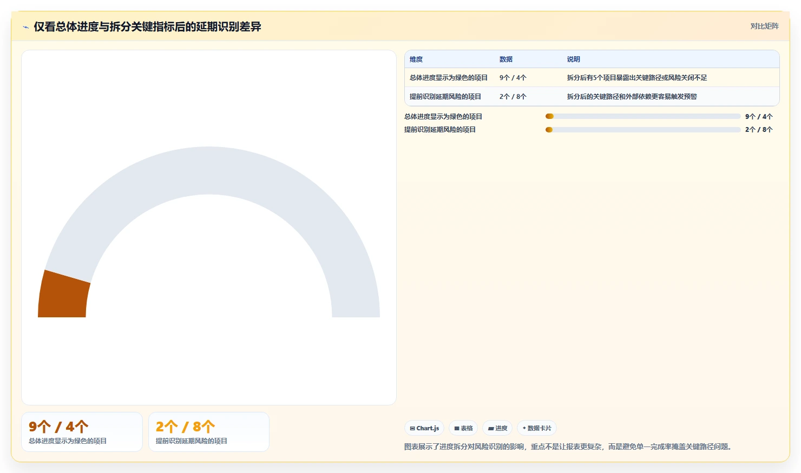The height and width of the screenshot is (473, 801).
Task: Click table cell 总体进度显示为绿色的项目
Action: click(x=449, y=78)
